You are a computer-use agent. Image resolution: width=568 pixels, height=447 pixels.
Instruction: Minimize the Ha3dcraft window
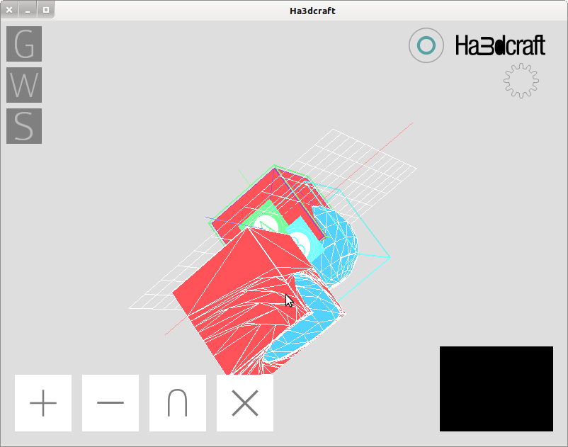pyautogui.click(x=28, y=10)
